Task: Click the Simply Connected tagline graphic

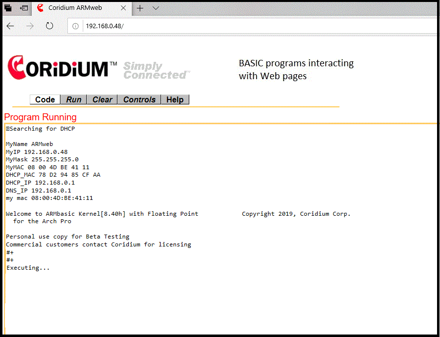Action: coord(156,70)
